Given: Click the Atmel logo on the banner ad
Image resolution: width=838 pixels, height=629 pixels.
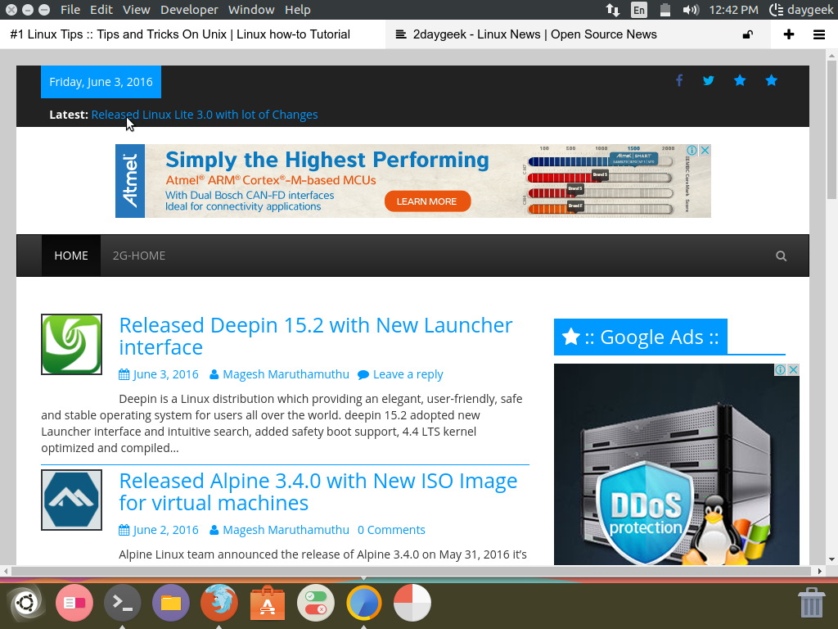Looking at the screenshot, I should point(130,181).
